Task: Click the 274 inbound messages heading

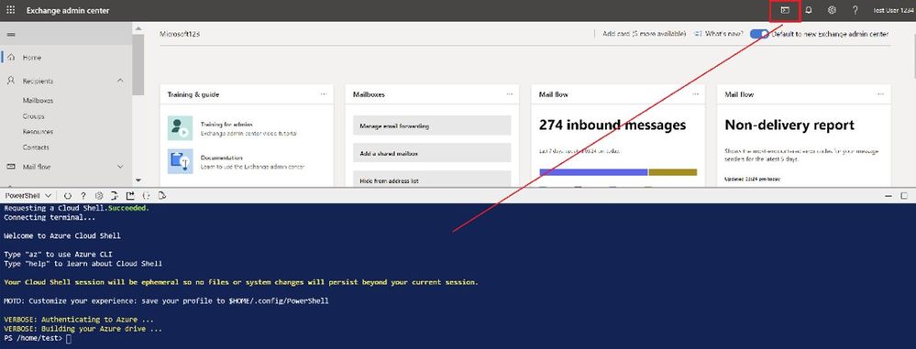Action: (x=613, y=125)
